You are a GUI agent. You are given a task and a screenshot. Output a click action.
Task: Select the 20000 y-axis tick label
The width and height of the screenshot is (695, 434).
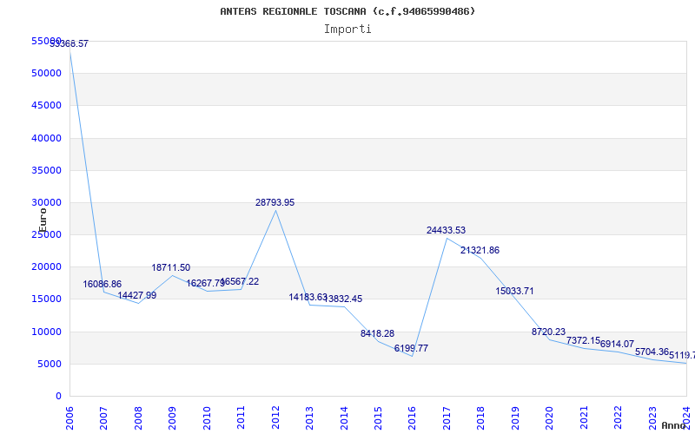click(x=47, y=267)
